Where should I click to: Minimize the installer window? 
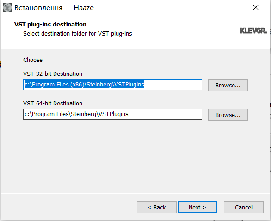(x=202, y=7)
